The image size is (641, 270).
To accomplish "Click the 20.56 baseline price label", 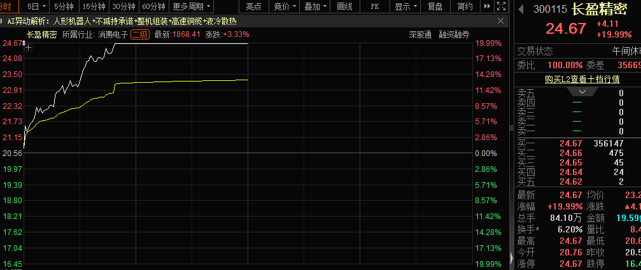I will (12, 153).
